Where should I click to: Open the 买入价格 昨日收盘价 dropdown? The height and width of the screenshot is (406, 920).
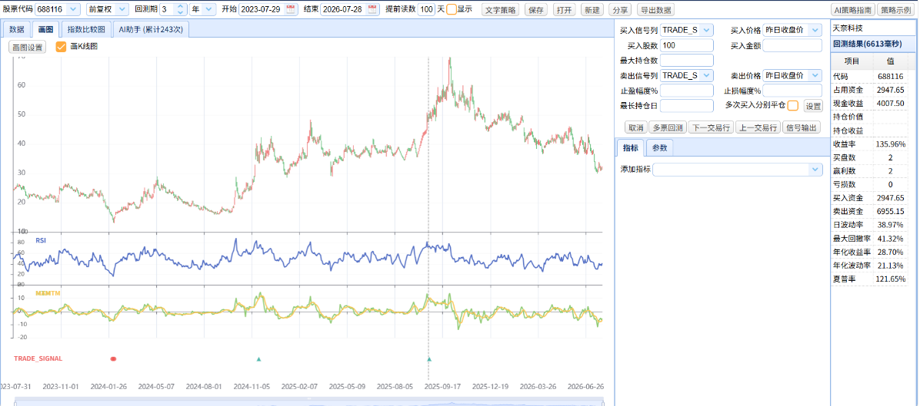[x=815, y=29]
